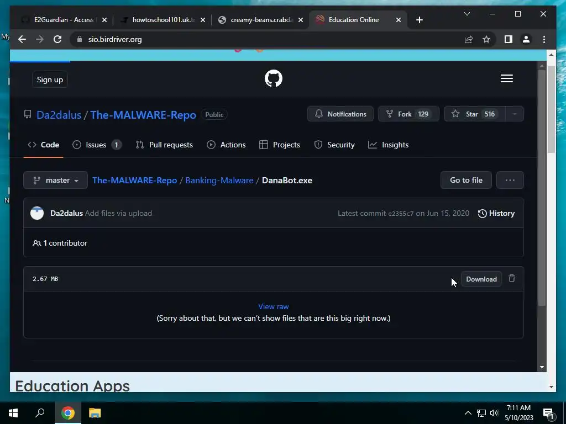Click the Chrome forward arrow
Image resolution: width=566 pixels, height=424 pixels.
click(x=40, y=39)
